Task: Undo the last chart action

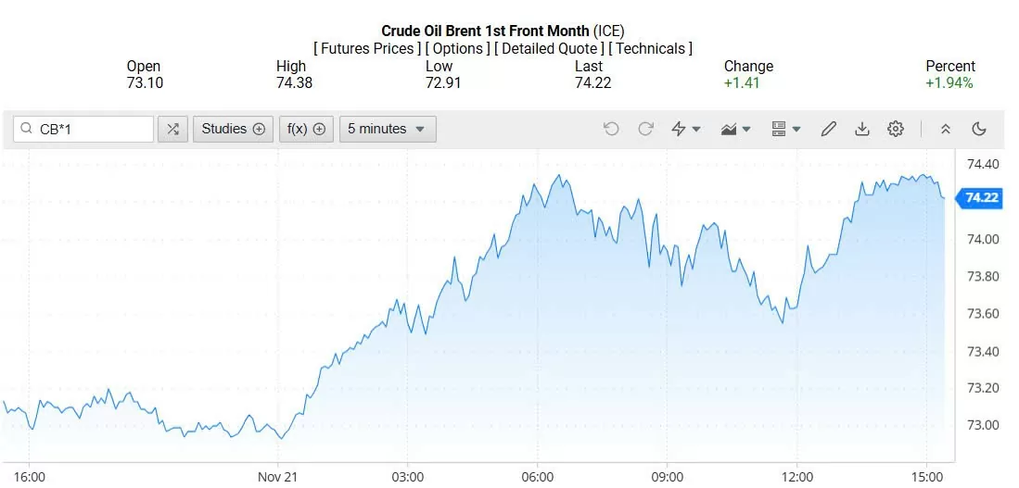Action: (x=611, y=129)
